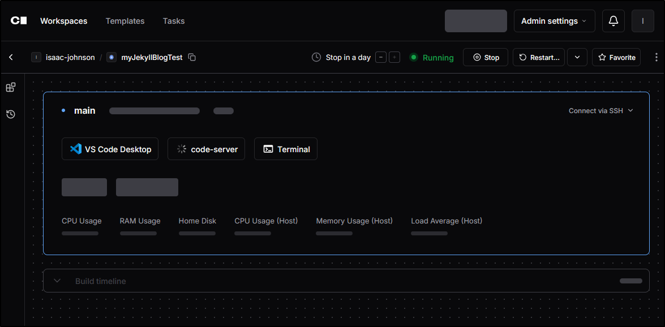Expand the Connect via SSH dropdown
The height and width of the screenshot is (327, 665).
pyautogui.click(x=600, y=111)
